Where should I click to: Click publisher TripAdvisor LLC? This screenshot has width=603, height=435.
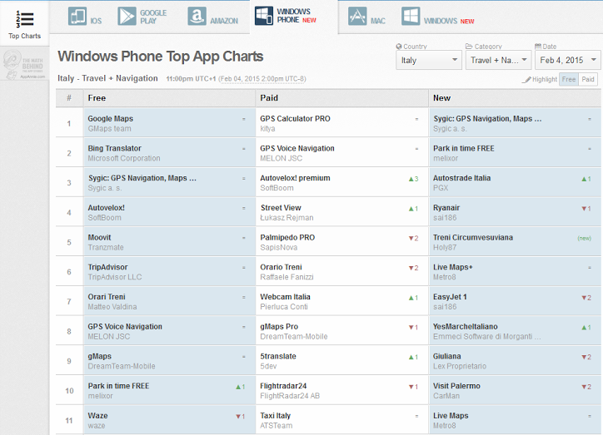pos(115,277)
